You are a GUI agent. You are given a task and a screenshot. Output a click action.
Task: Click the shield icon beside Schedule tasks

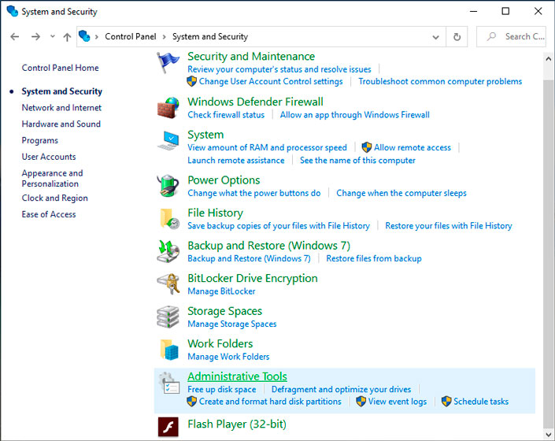click(446, 402)
